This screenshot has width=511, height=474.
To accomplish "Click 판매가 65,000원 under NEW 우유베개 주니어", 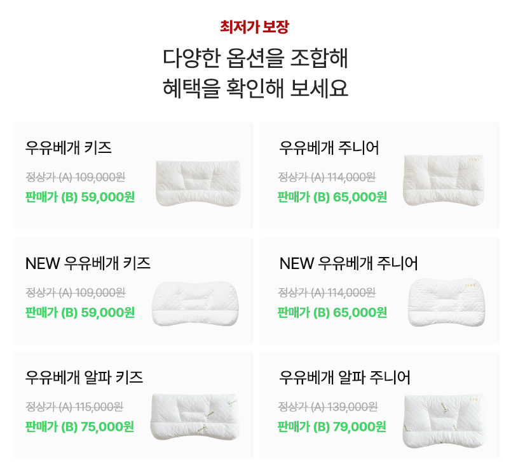I will click(x=332, y=313).
